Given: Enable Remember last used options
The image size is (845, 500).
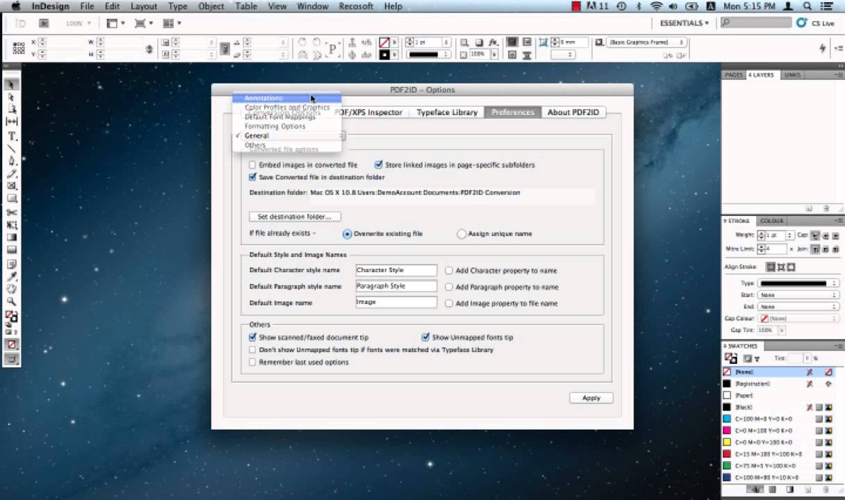Looking at the screenshot, I should [x=253, y=362].
